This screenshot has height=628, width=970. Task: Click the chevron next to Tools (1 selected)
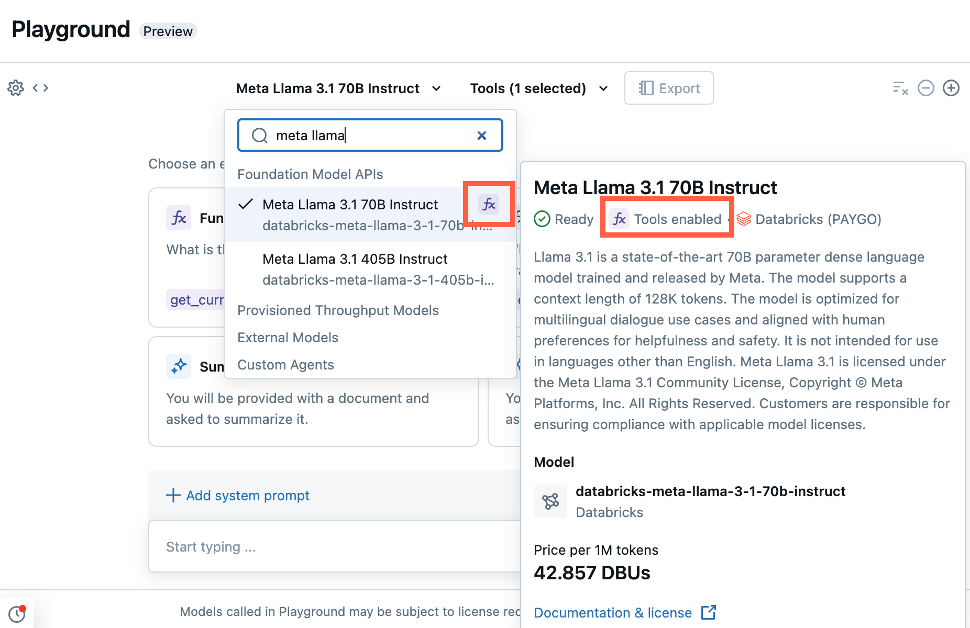click(x=603, y=88)
